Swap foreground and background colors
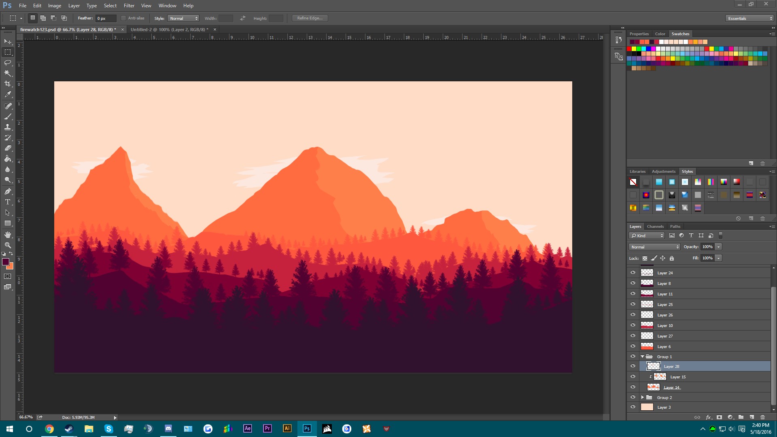The width and height of the screenshot is (777, 437). tap(11, 254)
